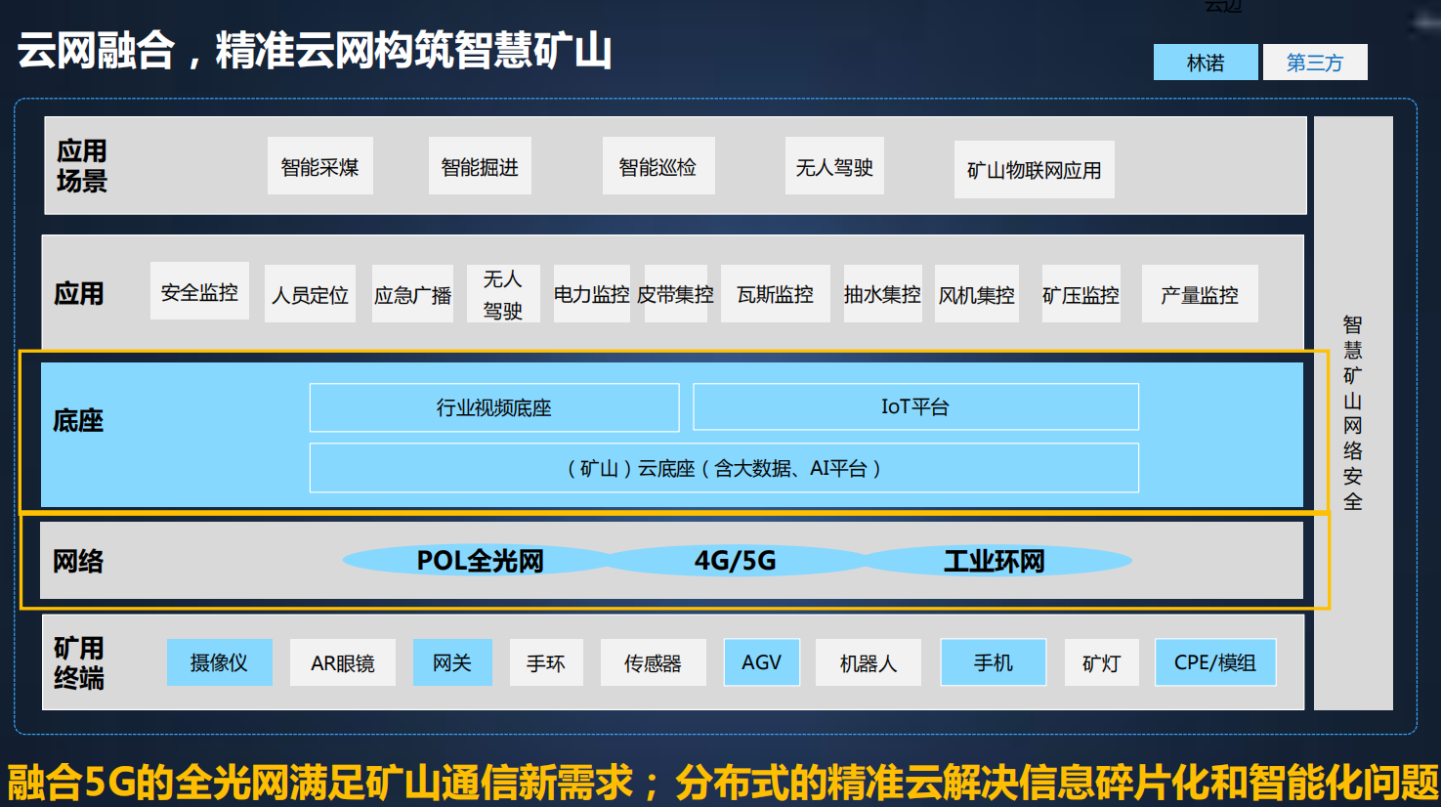Select the 行业视频底座 block
This screenshot has height=807, width=1441.
pos(494,407)
